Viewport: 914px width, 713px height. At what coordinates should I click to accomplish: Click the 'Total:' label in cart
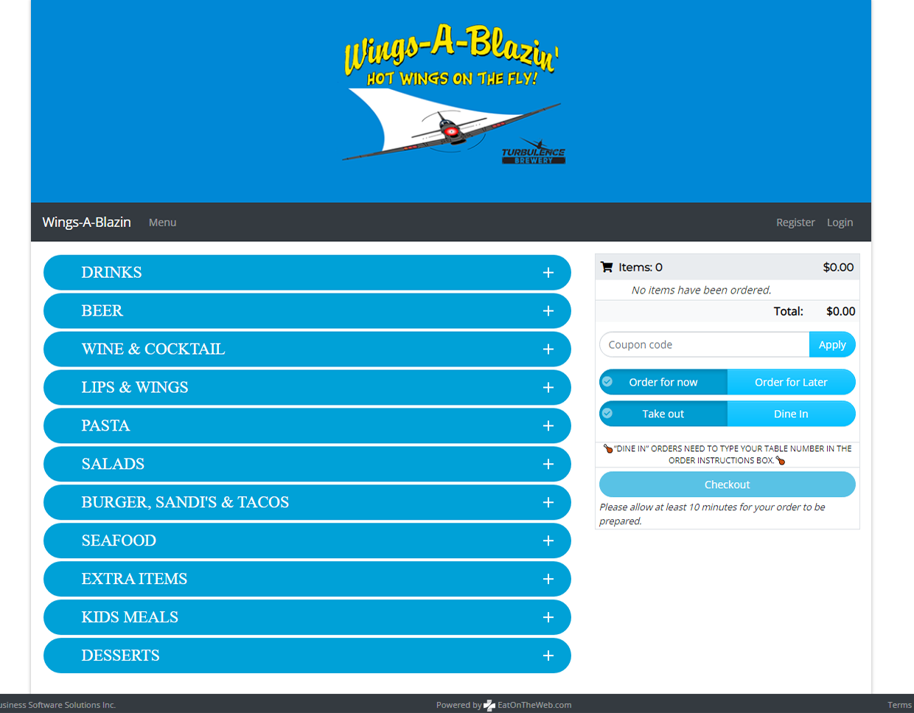point(788,311)
